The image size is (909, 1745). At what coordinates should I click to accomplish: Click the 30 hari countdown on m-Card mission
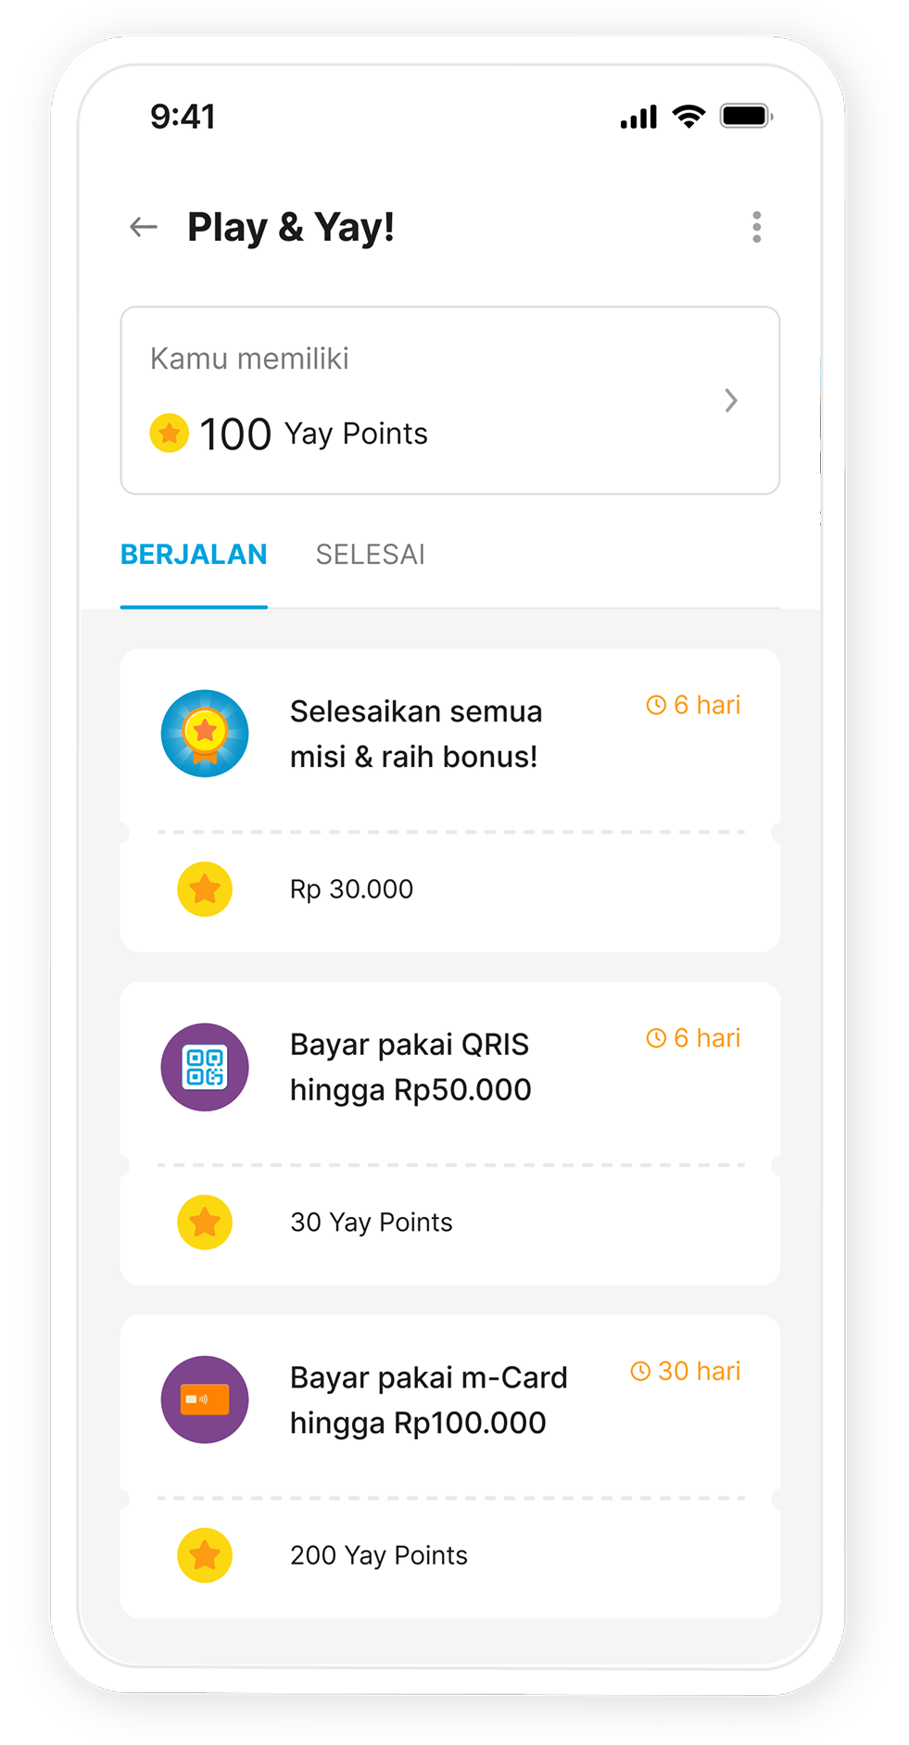(687, 1371)
